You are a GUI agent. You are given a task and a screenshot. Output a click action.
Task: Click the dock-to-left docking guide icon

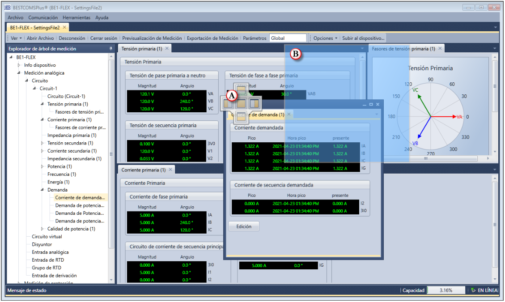(x=228, y=104)
